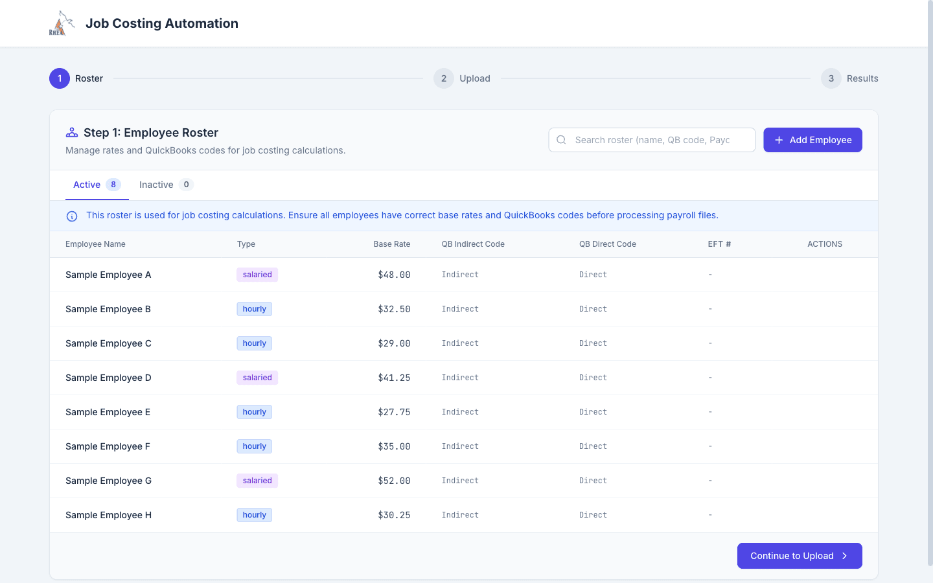Image resolution: width=933 pixels, height=583 pixels.
Task: Click the hourly badge for Sample Employee B
Action: pos(255,309)
